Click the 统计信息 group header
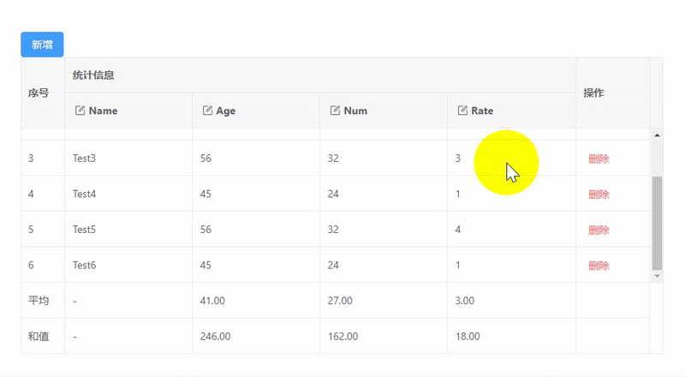Image resolution: width=685 pixels, height=377 pixels. pyautogui.click(x=94, y=75)
